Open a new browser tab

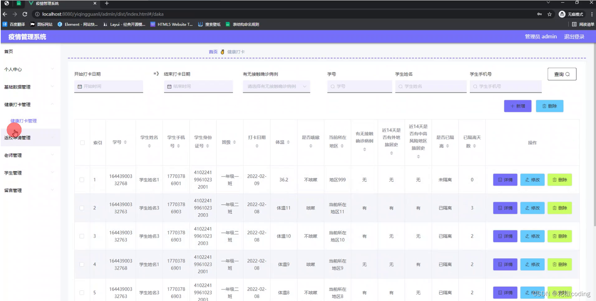[107, 3]
